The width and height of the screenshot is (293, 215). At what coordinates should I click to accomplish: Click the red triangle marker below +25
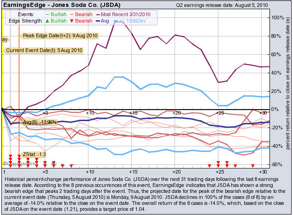[x=218, y=163]
